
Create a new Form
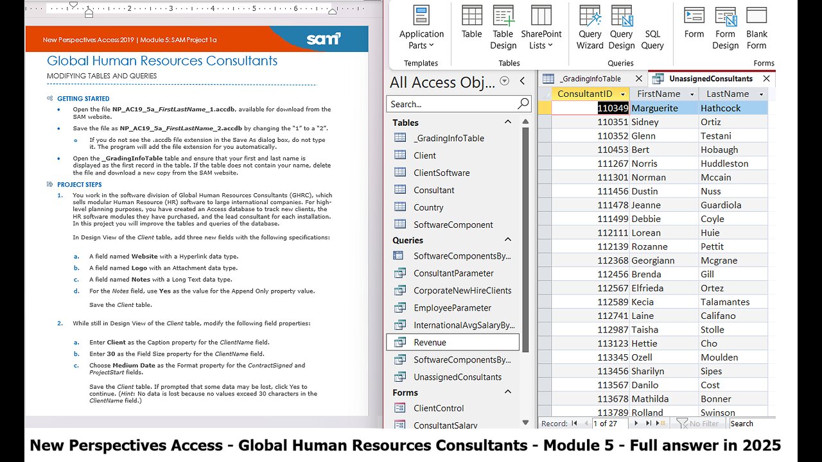(x=694, y=23)
